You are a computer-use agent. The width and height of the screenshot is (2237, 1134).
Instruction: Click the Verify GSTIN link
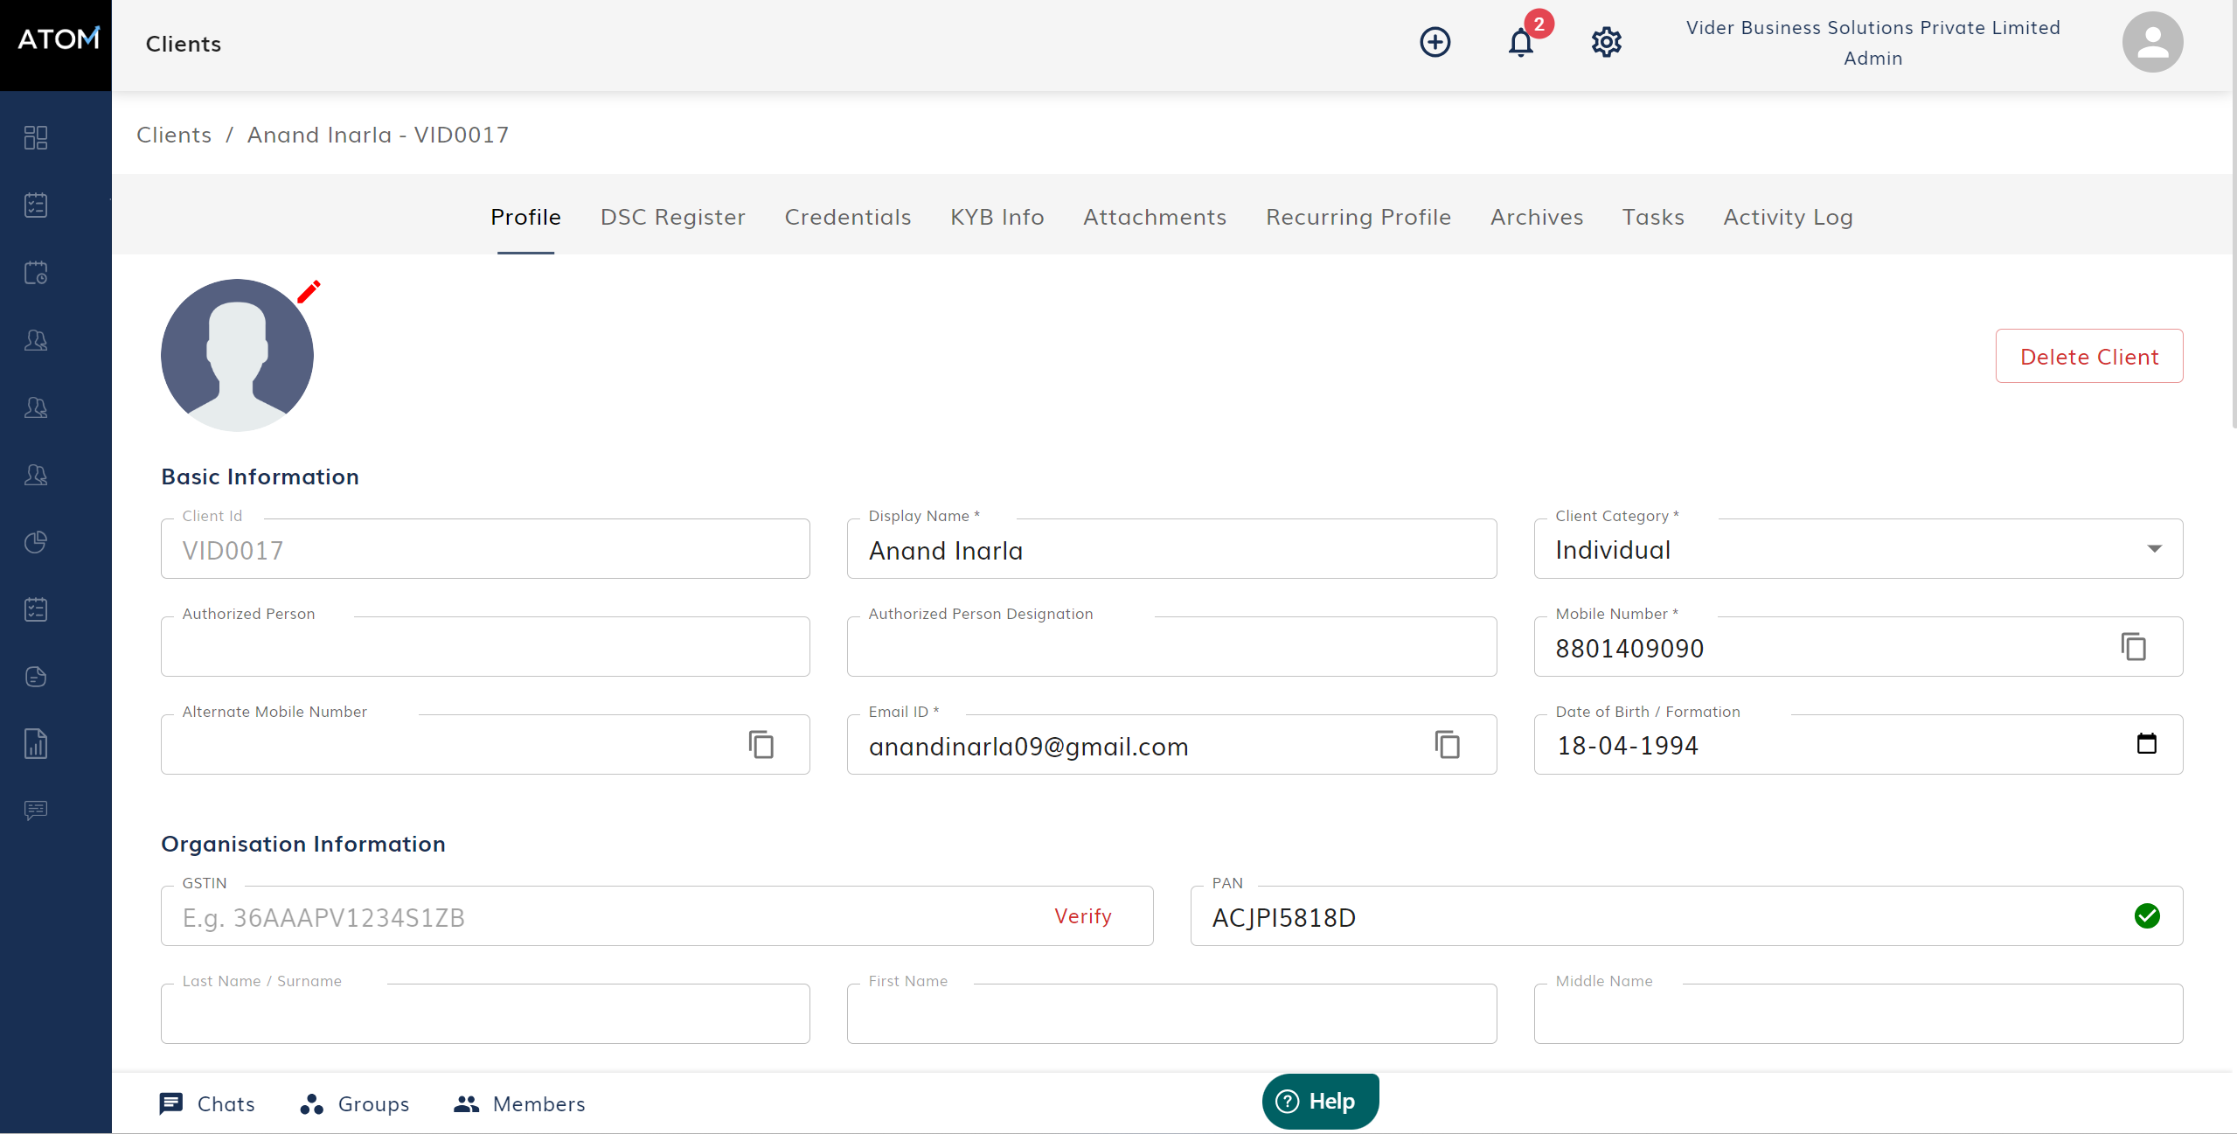click(x=1082, y=916)
